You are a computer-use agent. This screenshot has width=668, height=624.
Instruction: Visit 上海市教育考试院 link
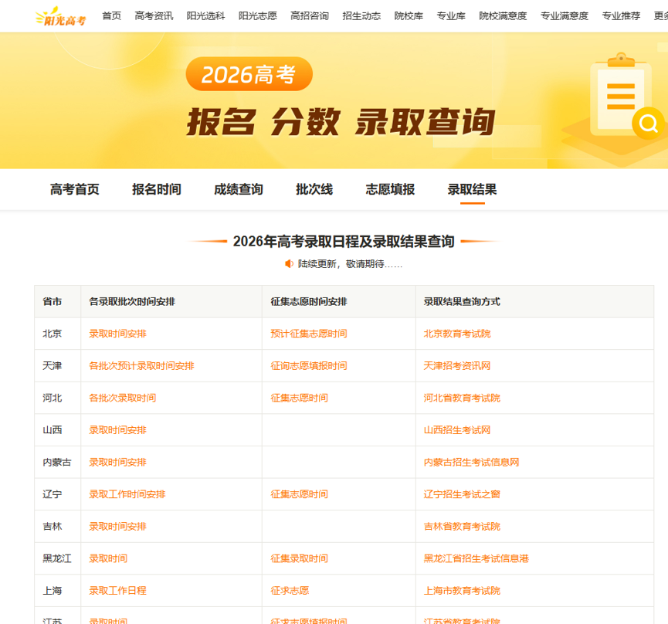point(462,592)
